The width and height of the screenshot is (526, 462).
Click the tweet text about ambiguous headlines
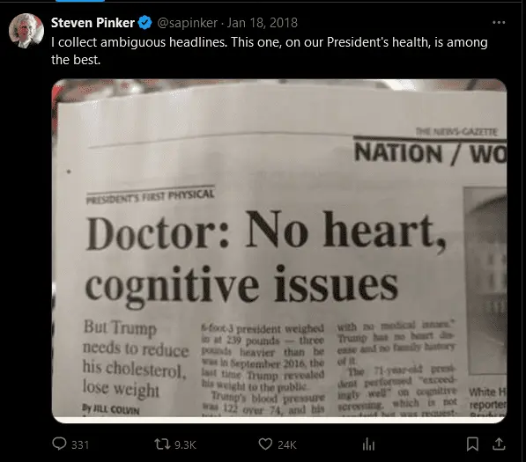270,51
